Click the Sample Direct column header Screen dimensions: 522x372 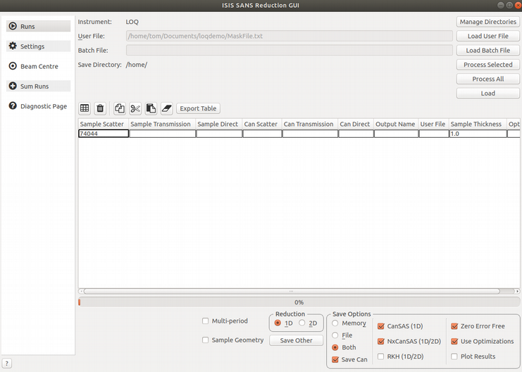click(x=219, y=124)
